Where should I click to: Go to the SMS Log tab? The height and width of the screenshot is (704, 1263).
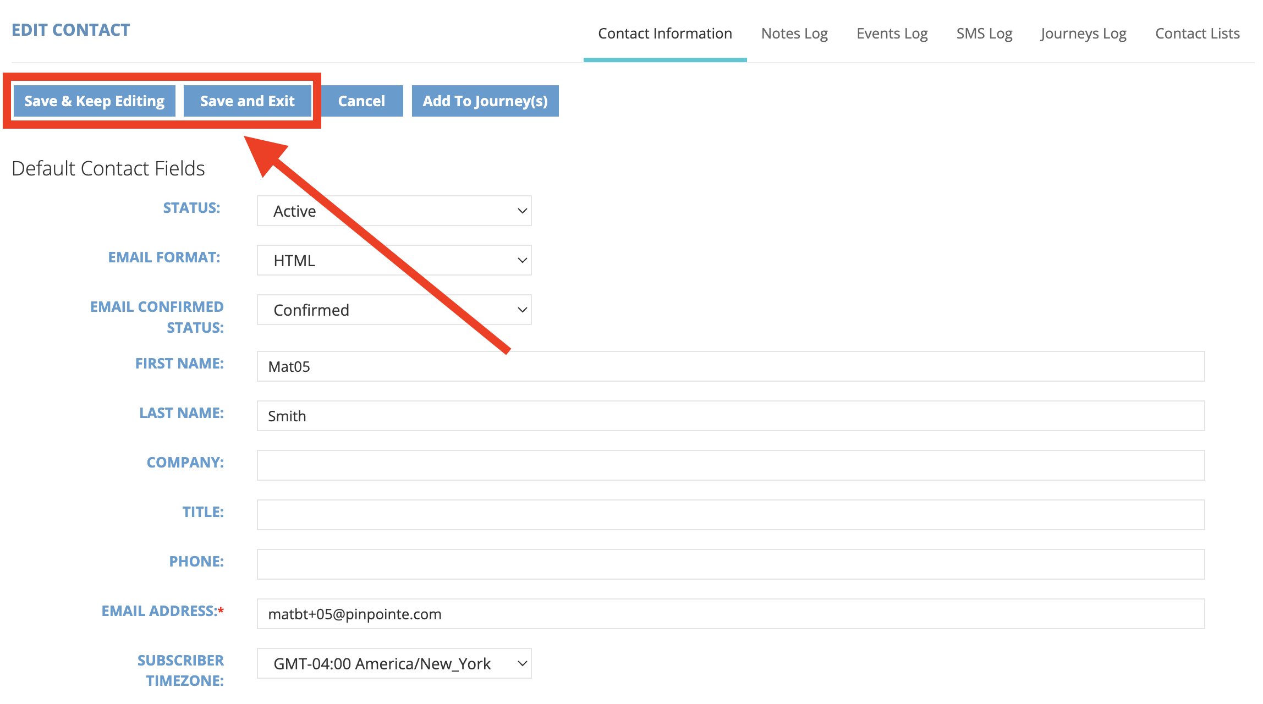point(984,34)
